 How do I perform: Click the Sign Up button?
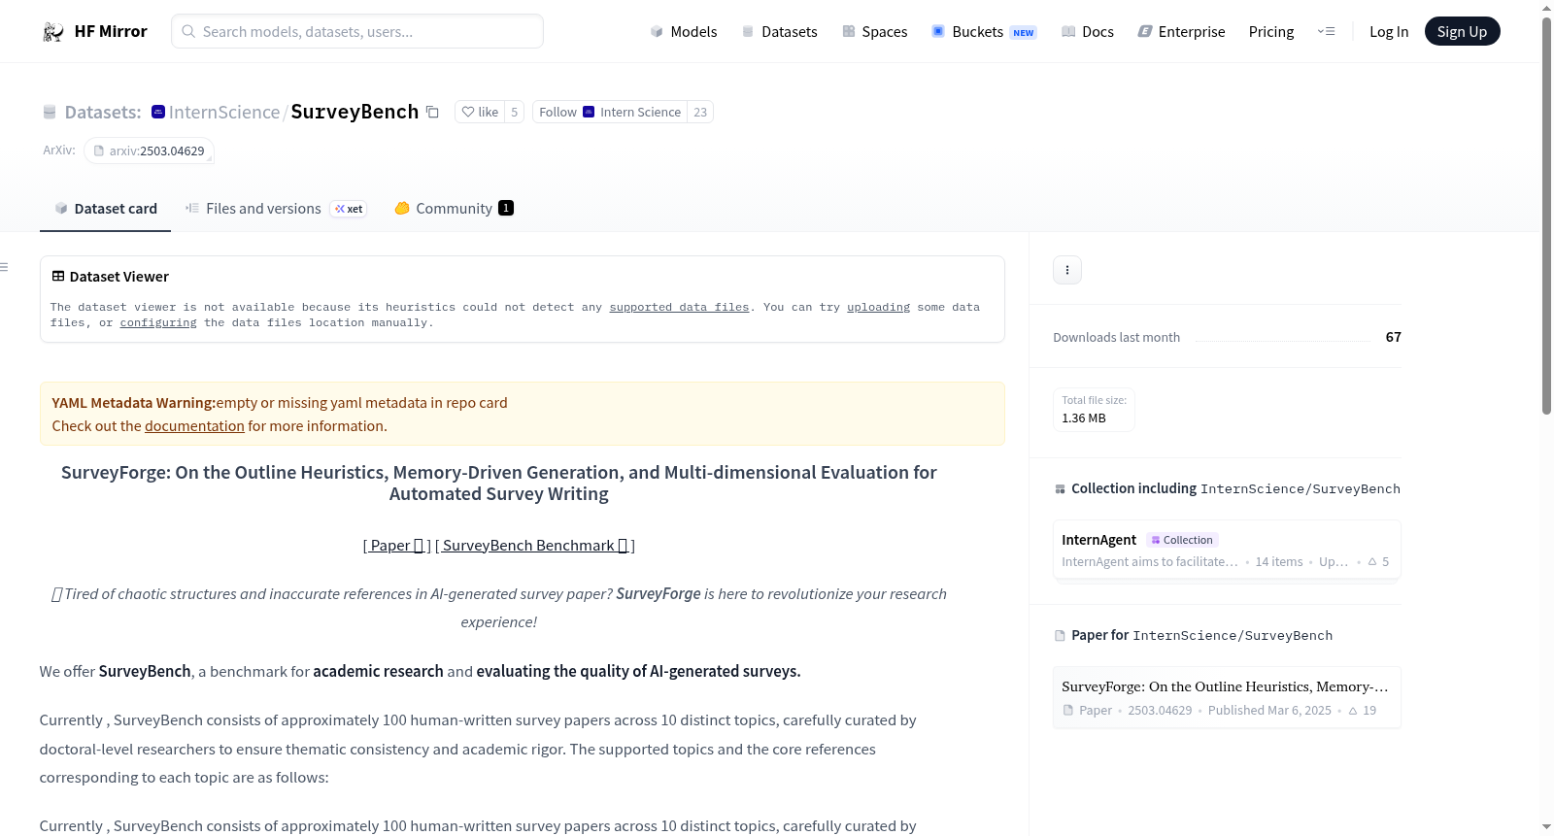1462,32
